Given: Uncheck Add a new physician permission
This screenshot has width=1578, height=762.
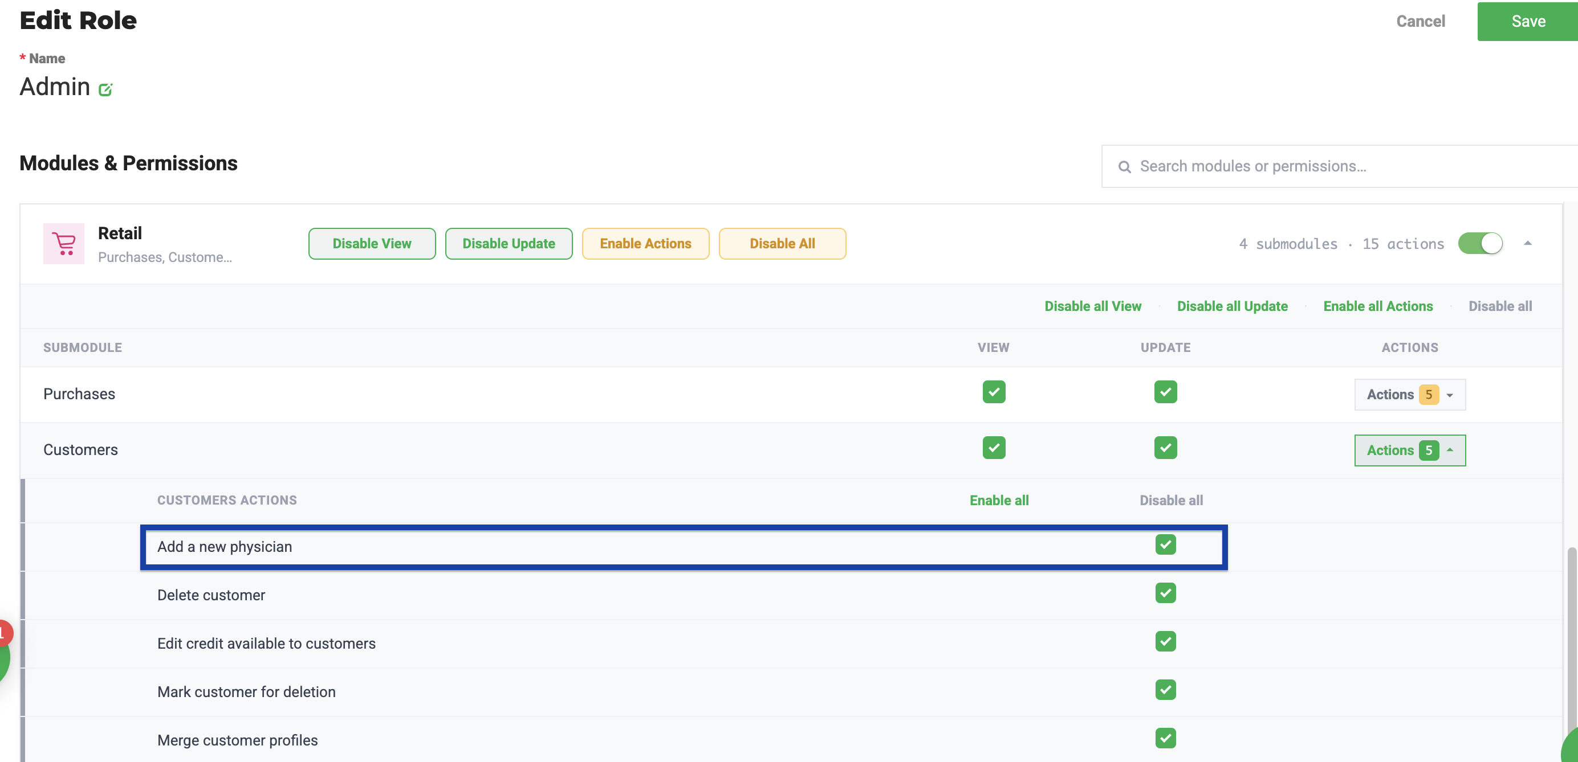Looking at the screenshot, I should point(1165,544).
